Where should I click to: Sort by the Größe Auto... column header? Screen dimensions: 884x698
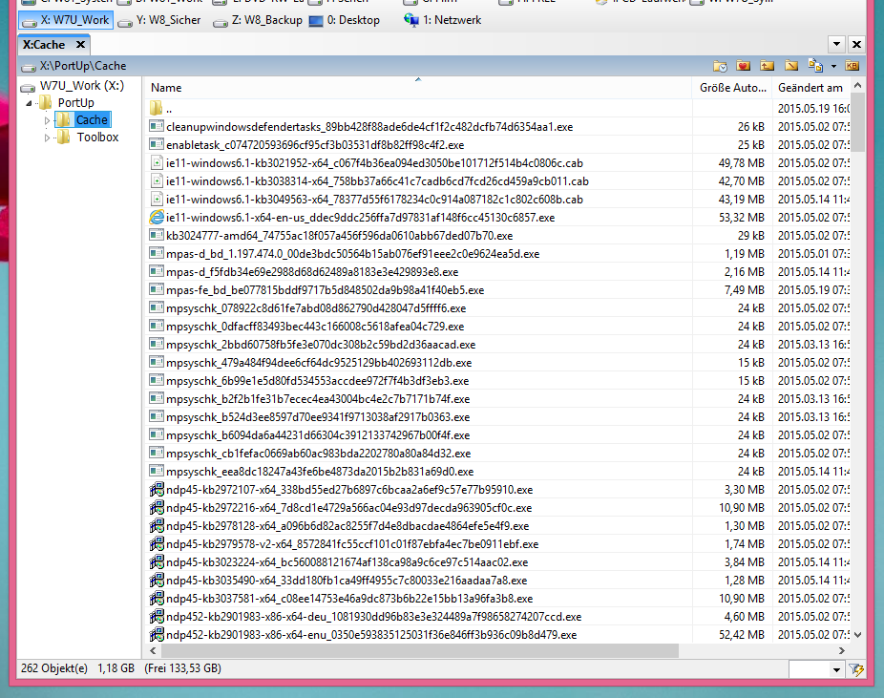coord(732,88)
